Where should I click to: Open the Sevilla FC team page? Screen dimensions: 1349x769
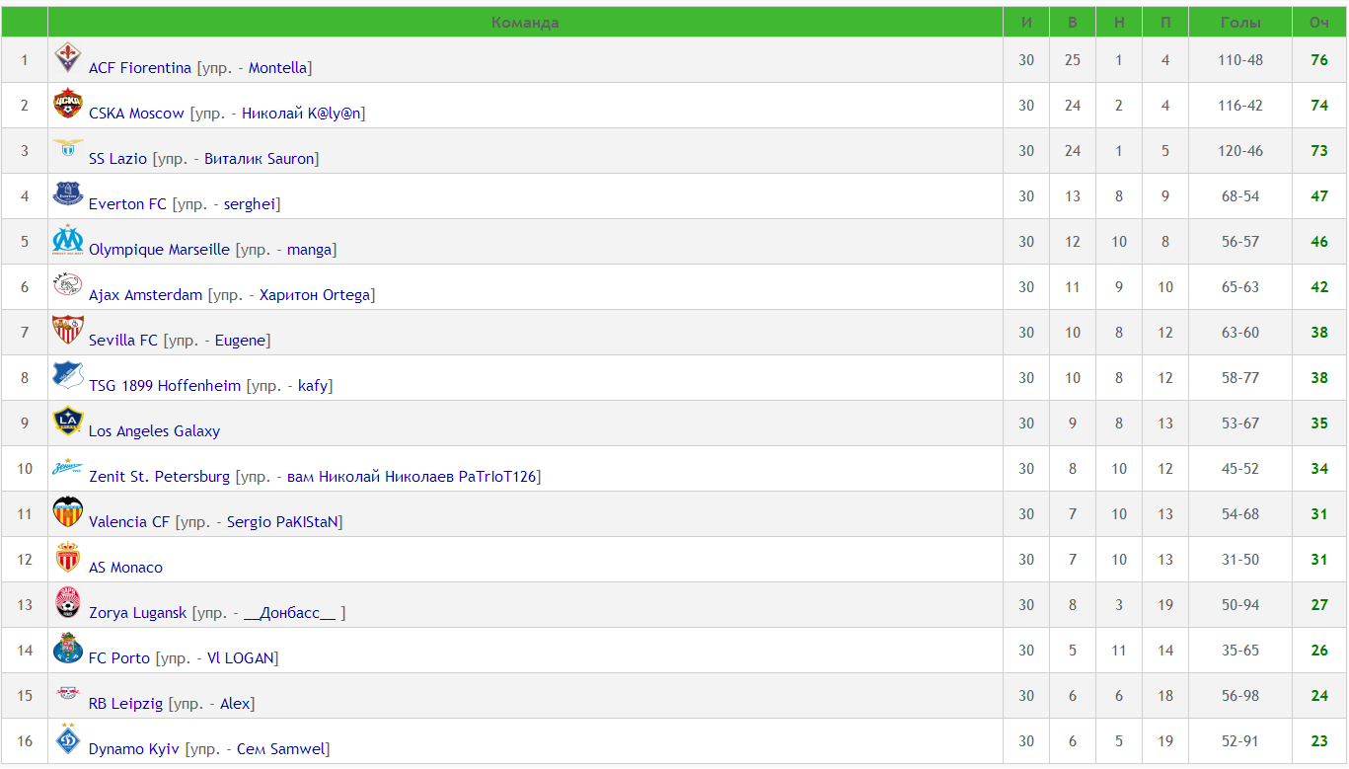pyautogui.click(x=123, y=341)
